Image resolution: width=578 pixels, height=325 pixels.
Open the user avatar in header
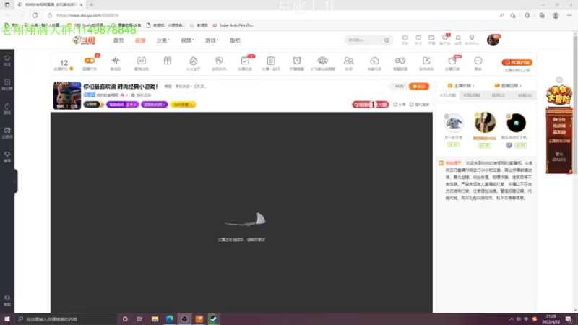pos(493,40)
